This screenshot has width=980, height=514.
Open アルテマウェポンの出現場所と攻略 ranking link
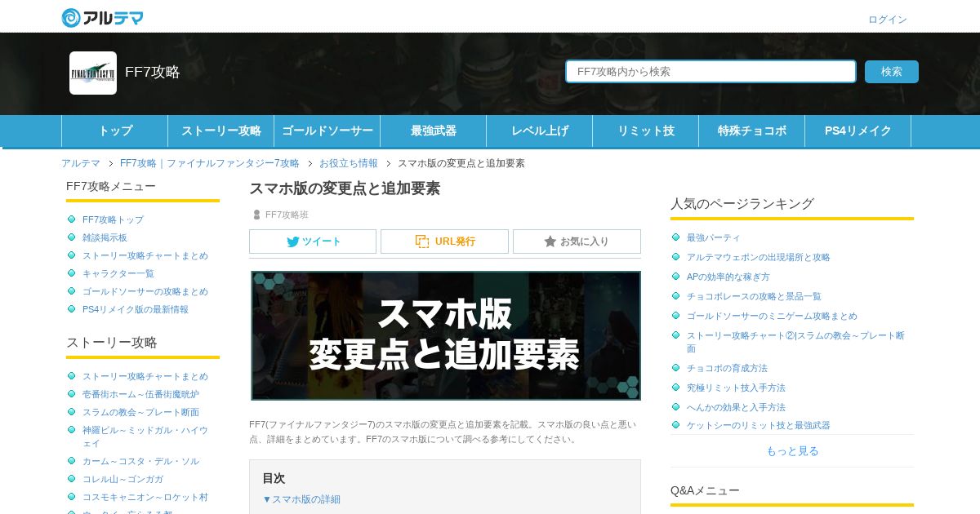coord(758,257)
